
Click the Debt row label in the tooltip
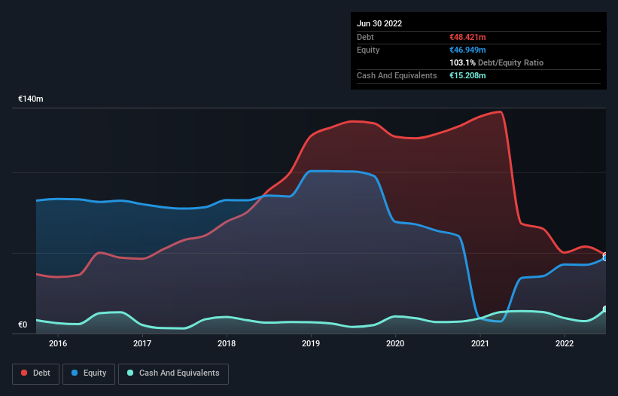[365, 37]
